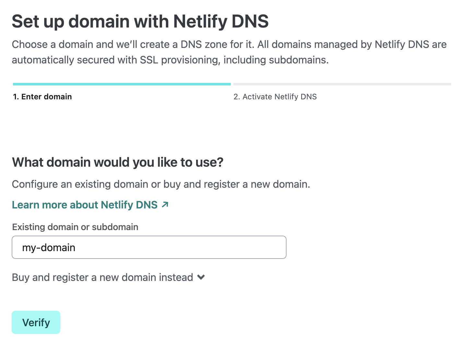This screenshot has height=345, width=470.
Task: Click the 'Existing domain or subdomain' label
Action: click(x=75, y=227)
